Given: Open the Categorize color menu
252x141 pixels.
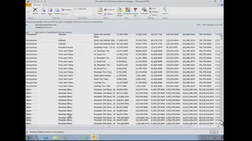Looking at the screenshot, I should [128, 12].
